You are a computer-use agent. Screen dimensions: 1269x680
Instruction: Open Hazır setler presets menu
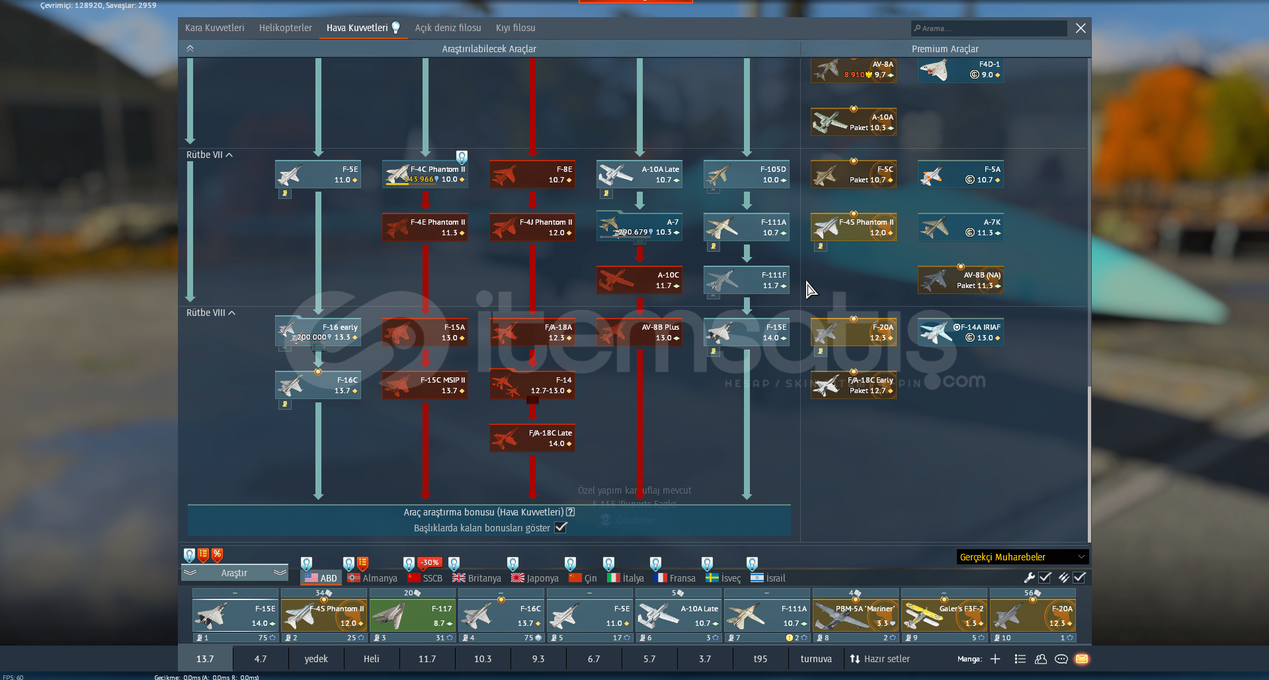[x=880, y=659]
